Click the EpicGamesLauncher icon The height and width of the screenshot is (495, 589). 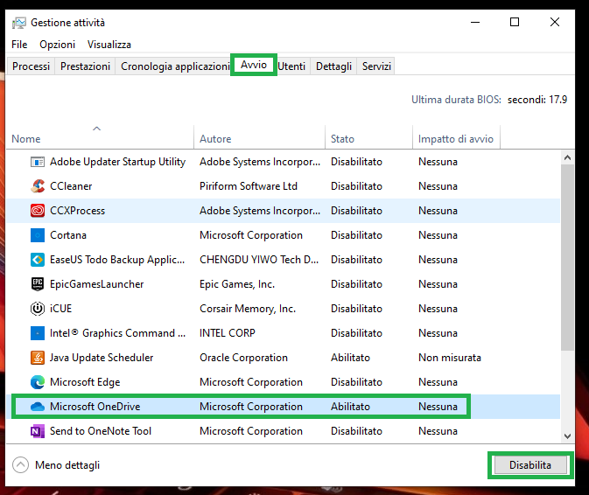tap(37, 284)
